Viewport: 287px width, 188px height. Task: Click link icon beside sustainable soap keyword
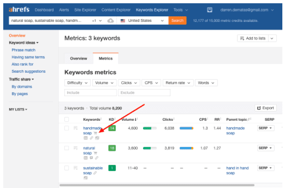tap(95, 173)
